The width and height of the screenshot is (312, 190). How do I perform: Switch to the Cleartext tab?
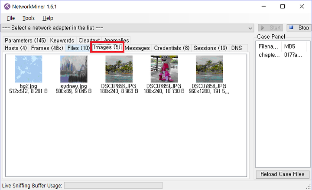[89, 40]
